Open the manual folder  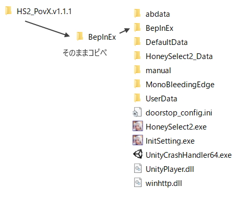tap(158, 71)
